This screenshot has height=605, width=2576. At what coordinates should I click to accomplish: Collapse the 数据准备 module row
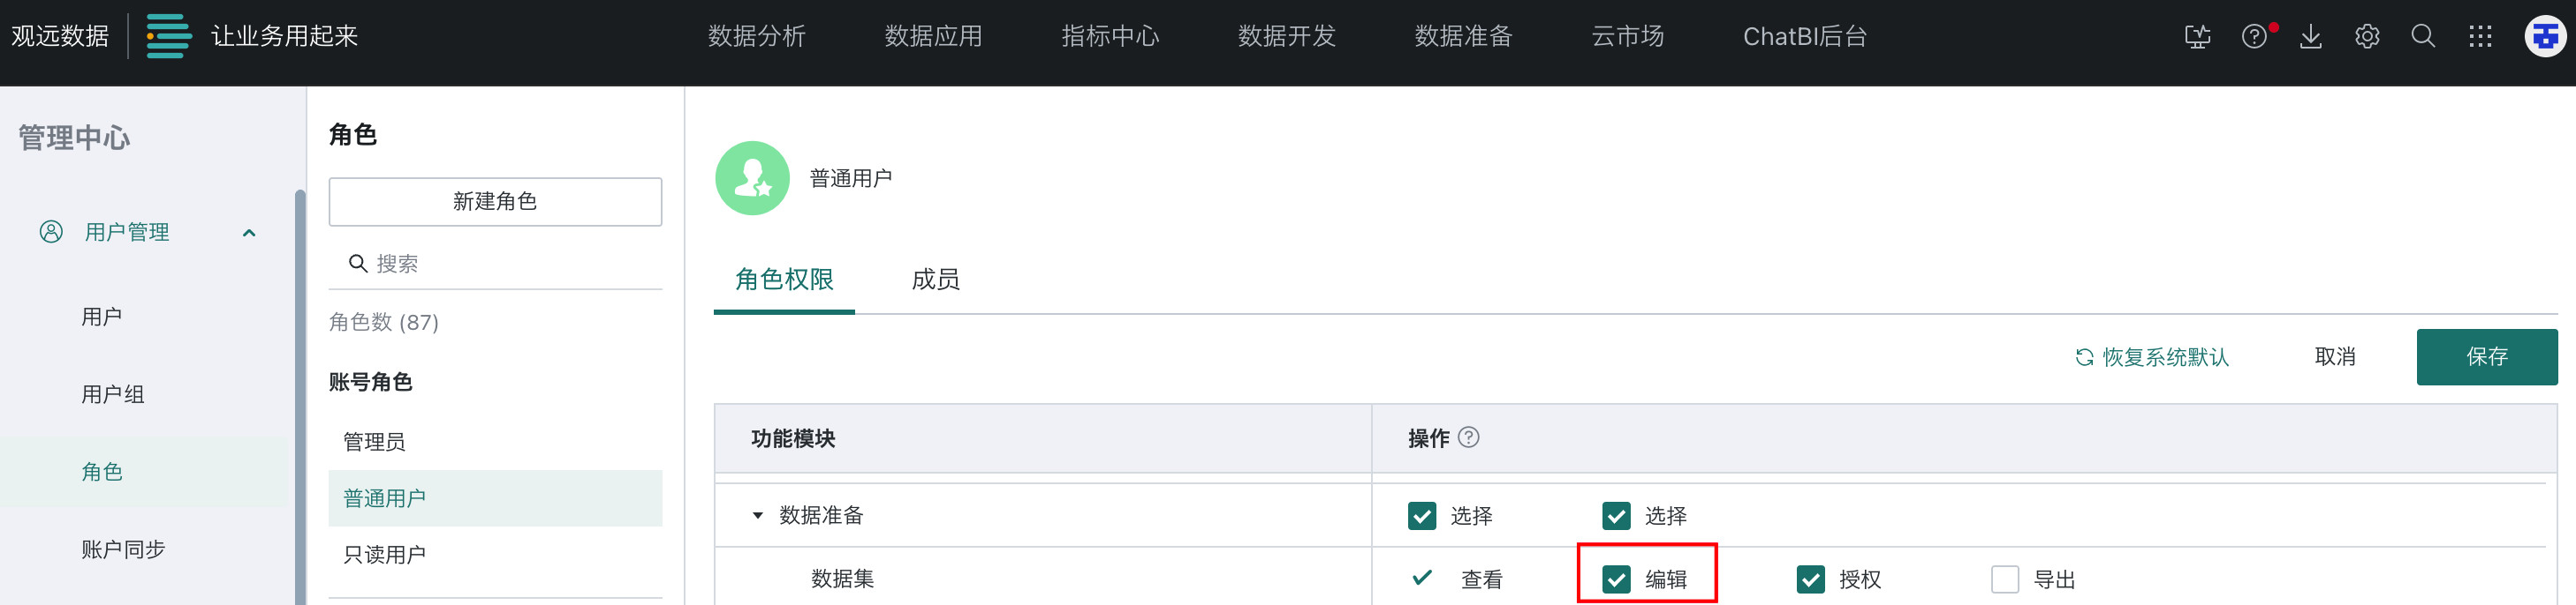(x=758, y=515)
